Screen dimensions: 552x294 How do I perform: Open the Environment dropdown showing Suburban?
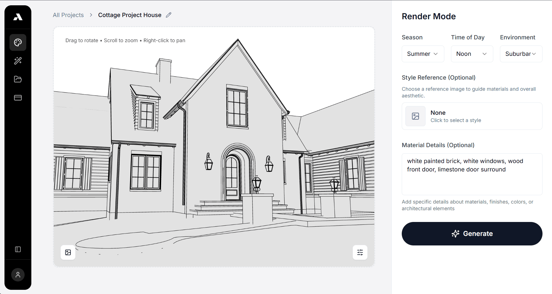(521, 54)
